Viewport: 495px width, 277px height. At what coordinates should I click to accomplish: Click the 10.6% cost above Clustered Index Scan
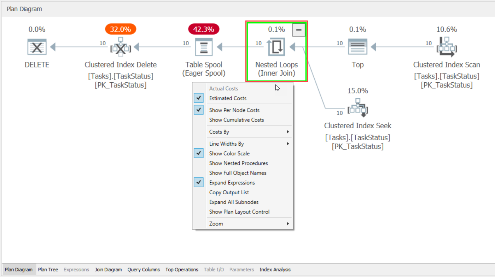(447, 29)
